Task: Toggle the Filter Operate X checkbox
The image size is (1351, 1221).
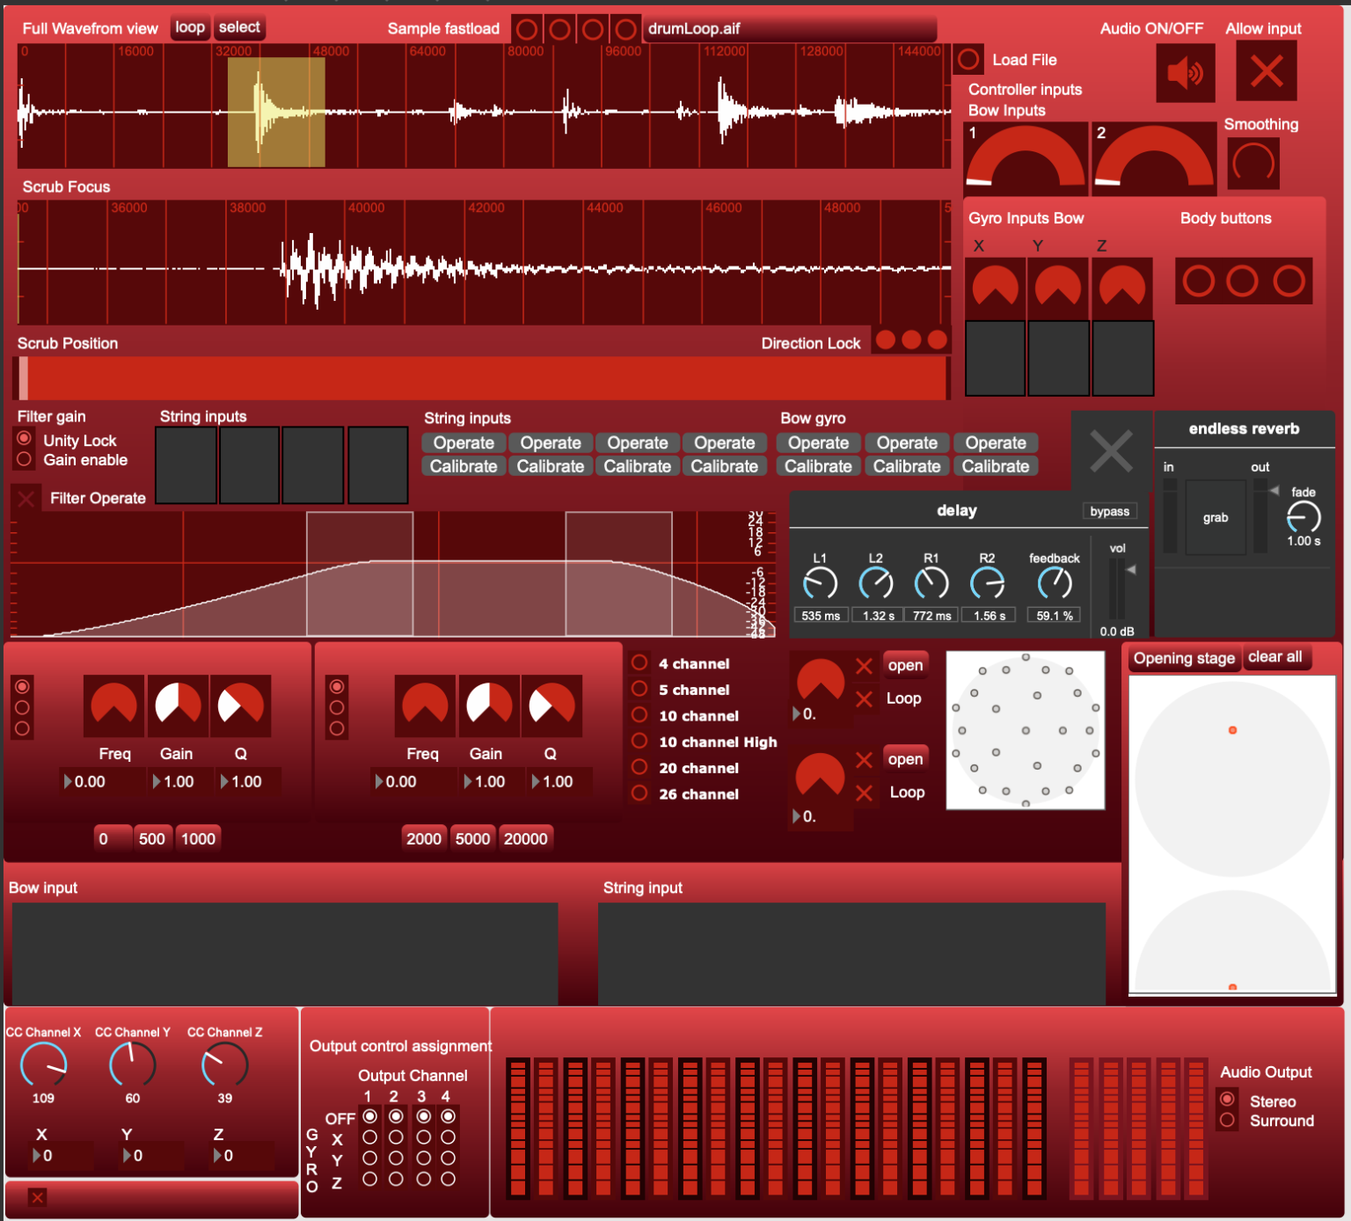Action: tap(26, 499)
